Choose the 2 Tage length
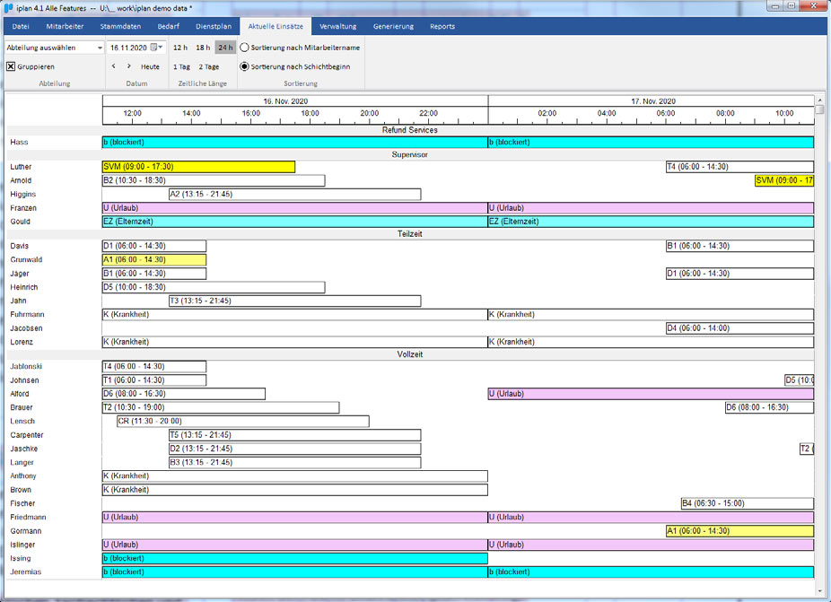The height and width of the screenshot is (602, 831). tap(209, 66)
